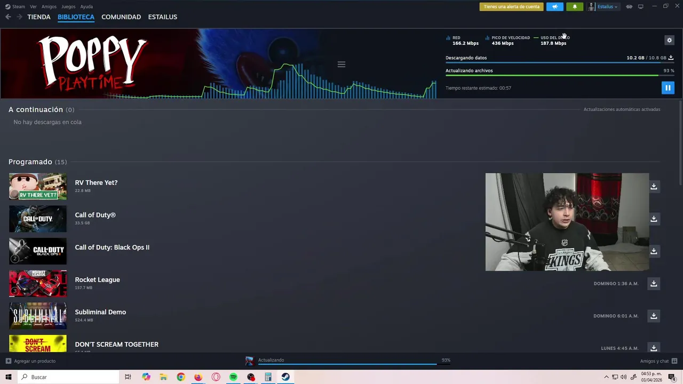Screen dimensions: 683x384
Task: Open the Amigos menu
Action: 49,6
